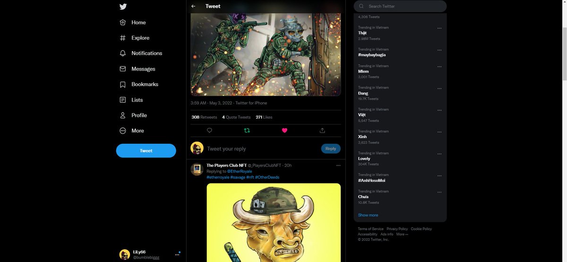
Task: Select Messages in navigation
Action: point(143,69)
